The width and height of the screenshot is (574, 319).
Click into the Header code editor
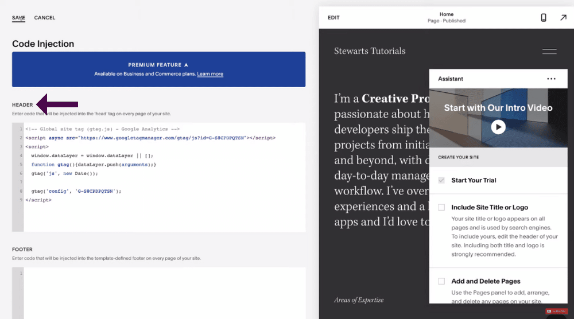pyautogui.click(x=158, y=177)
